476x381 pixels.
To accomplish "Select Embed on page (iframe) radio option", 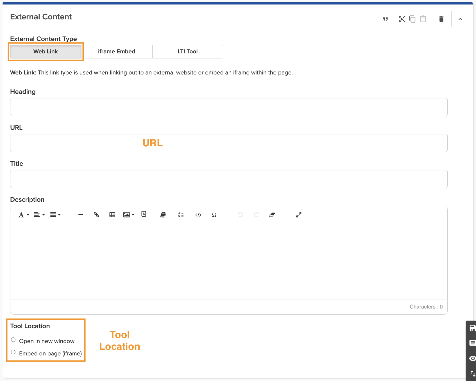I will 13,352.
